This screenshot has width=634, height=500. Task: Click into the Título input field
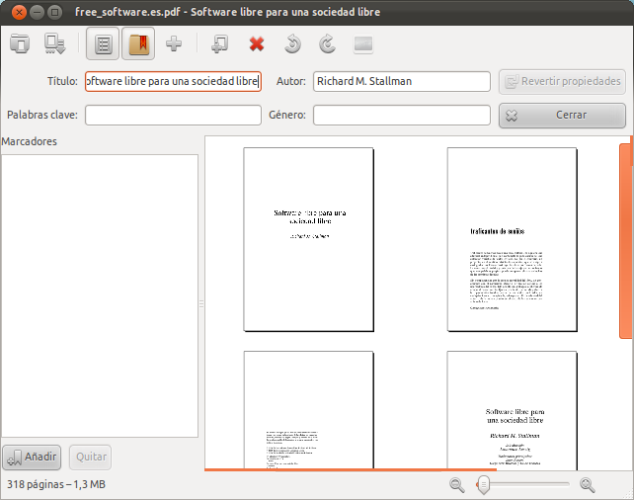[173, 81]
